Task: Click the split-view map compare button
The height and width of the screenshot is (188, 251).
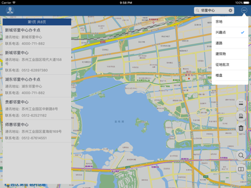Action: coord(241,169)
